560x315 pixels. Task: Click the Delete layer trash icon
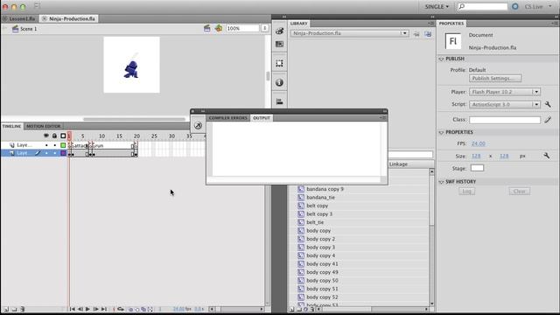pos(22,309)
